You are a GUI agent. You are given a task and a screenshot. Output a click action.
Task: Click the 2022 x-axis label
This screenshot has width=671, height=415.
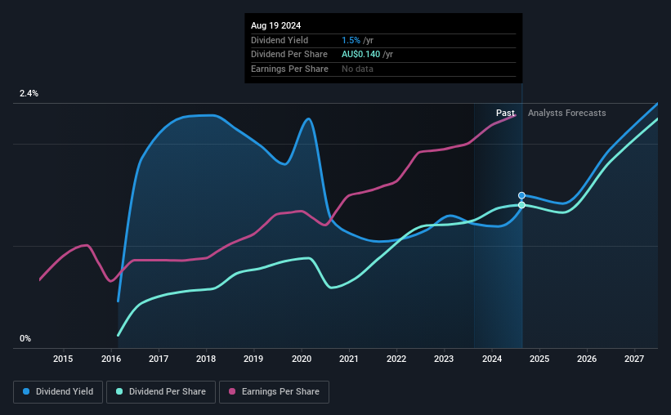(x=396, y=359)
